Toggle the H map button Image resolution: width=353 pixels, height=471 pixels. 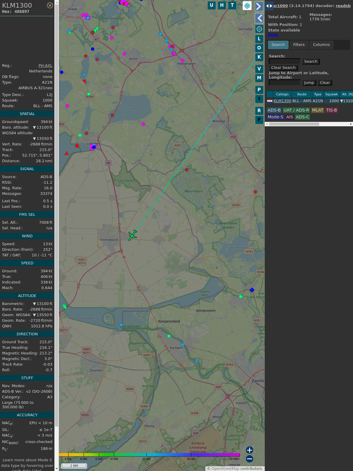pyautogui.click(x=222, y=5)
